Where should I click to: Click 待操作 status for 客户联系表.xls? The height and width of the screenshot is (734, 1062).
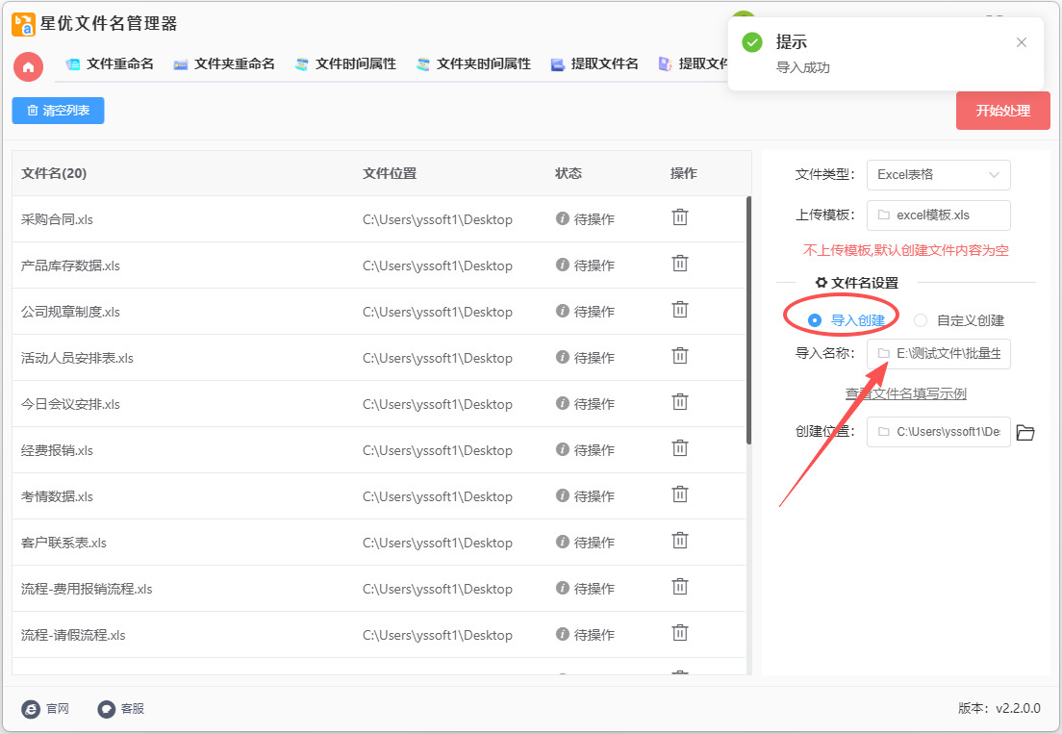coord(594,543)
